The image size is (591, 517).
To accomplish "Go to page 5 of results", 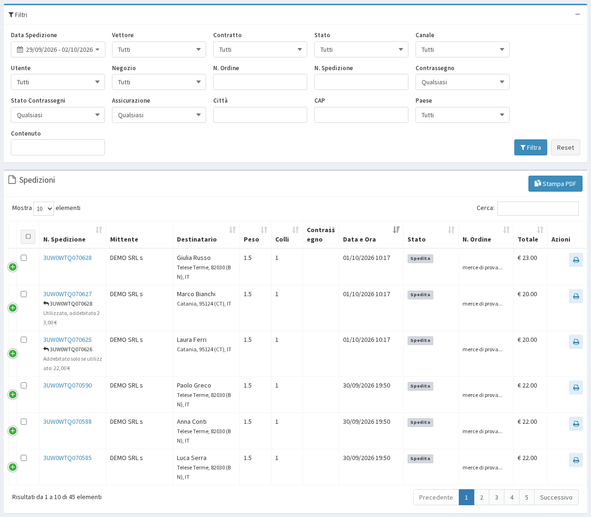I will point(527,497).
